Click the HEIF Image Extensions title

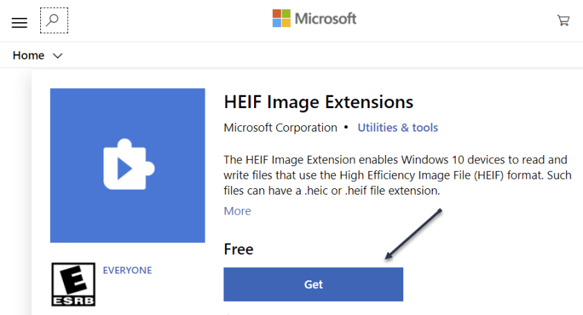point(319,102)
